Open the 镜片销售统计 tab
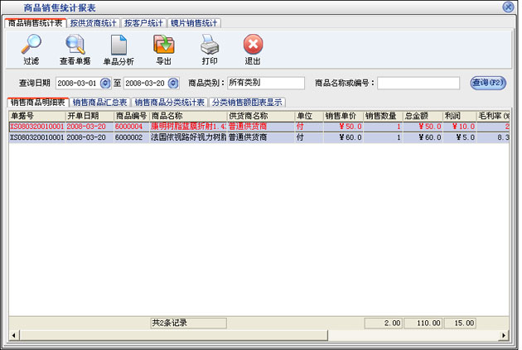 194,22
